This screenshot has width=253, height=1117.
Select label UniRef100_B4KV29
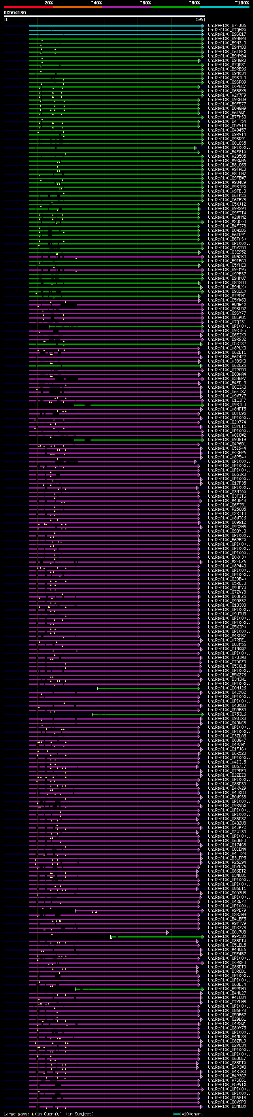click(x=227, y=788)
